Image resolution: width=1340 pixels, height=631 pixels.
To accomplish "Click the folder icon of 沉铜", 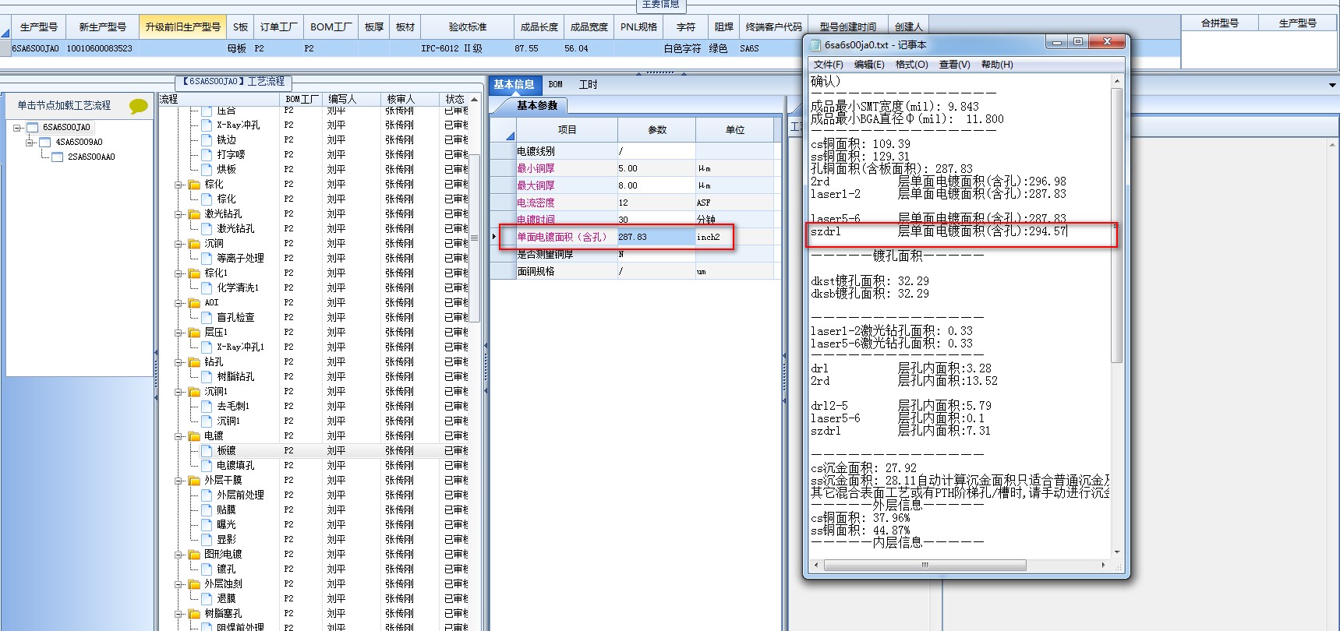I will (195, 244).
